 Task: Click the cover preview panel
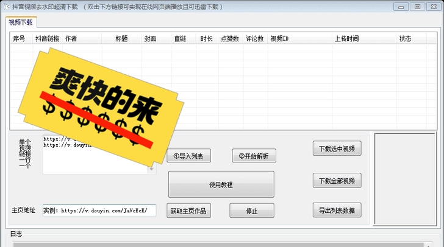(405, 179)
